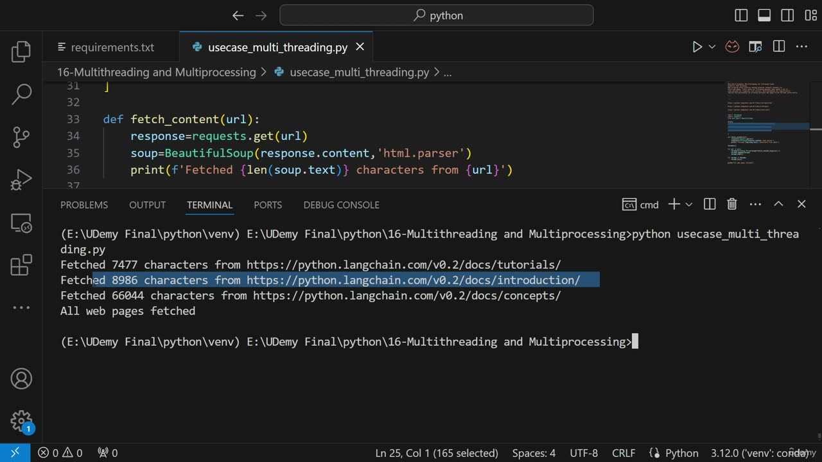Open the Explorer view in activity bar
This screenshot has height=462, width=822.
[x=21, y=51]
